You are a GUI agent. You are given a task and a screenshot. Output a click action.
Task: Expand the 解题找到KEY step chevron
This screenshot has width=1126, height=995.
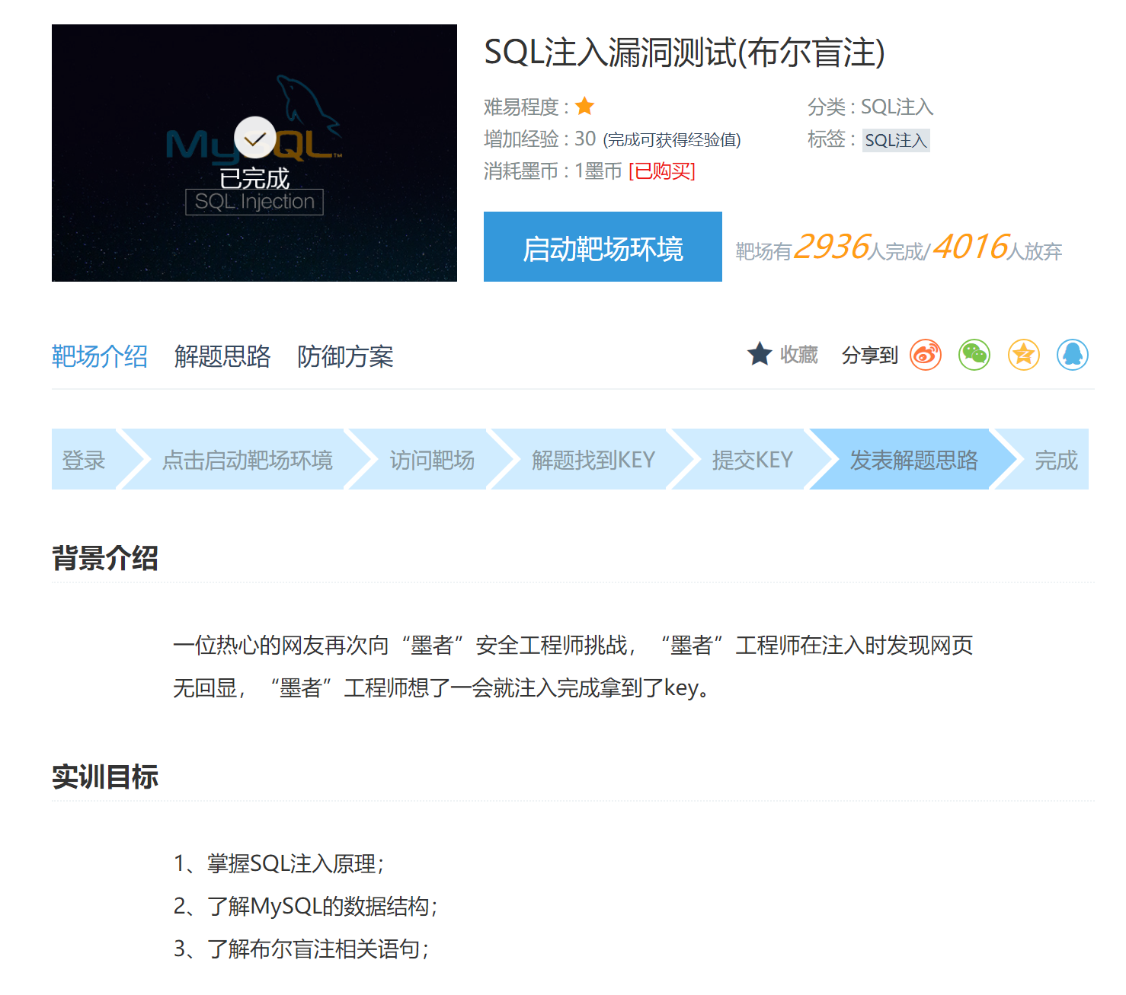593,460
